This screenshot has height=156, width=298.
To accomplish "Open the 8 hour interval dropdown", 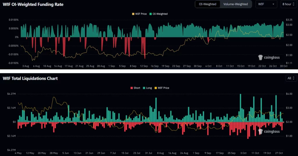I will point(288,4).
